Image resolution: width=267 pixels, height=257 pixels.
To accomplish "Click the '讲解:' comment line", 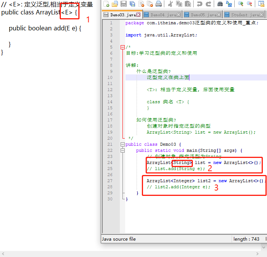I will (x=132, y=65).
